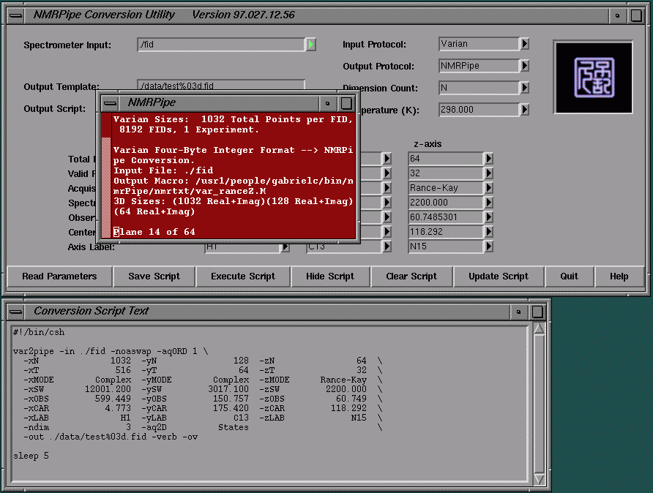Click '#!/bin/csh' line in script

pos(39,332)
